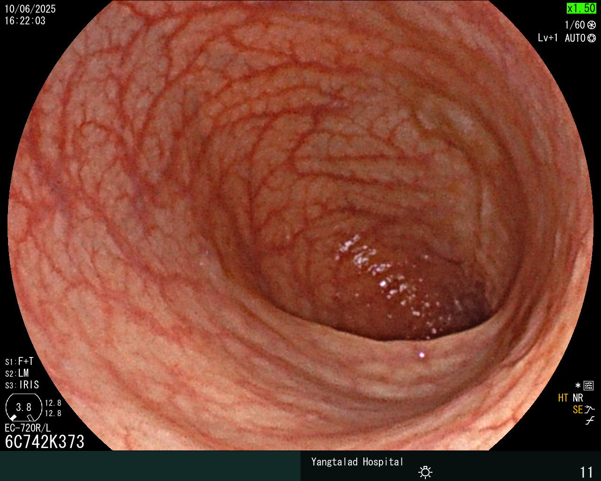The width and height of the screenshot is (601, 481).
Task: Click the yellow SE enhancement indicator
Action: [x=578, y=410]
